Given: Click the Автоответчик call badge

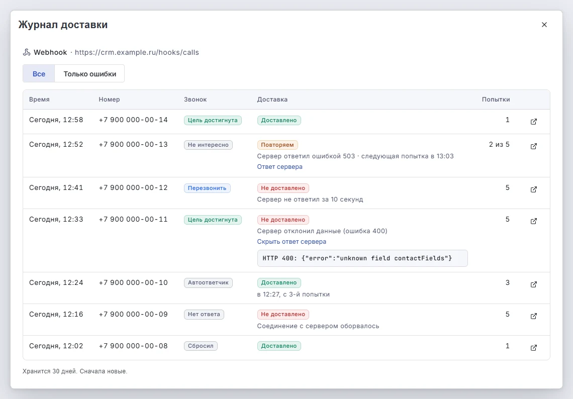Looking at the screenshot, I should pyautogui.click(x=208, y=283).
